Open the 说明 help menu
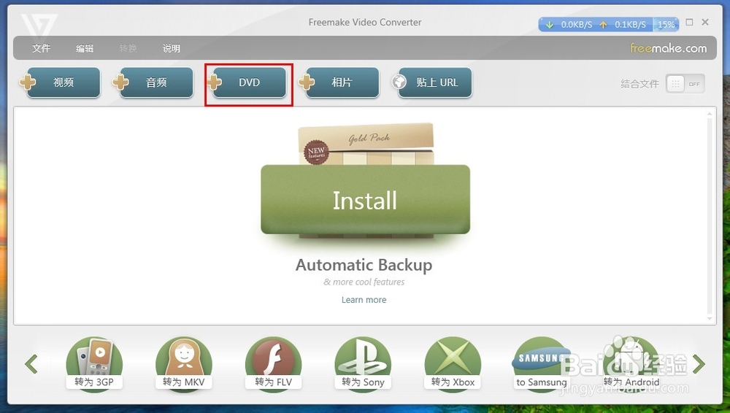The image size is (730, 413). pos(172,48)
